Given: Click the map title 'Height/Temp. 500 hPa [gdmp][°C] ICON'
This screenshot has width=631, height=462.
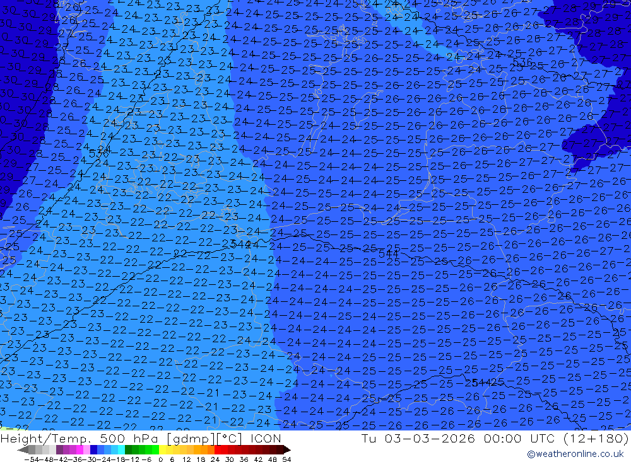Looking at the screenshot, I should (141, 438).
